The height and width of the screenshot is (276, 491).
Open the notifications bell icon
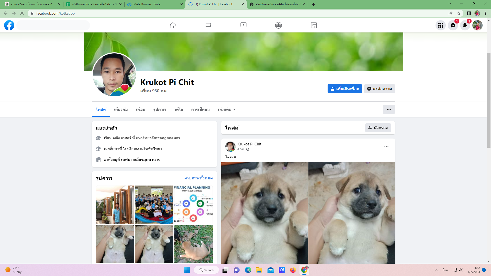coord(465,25)
